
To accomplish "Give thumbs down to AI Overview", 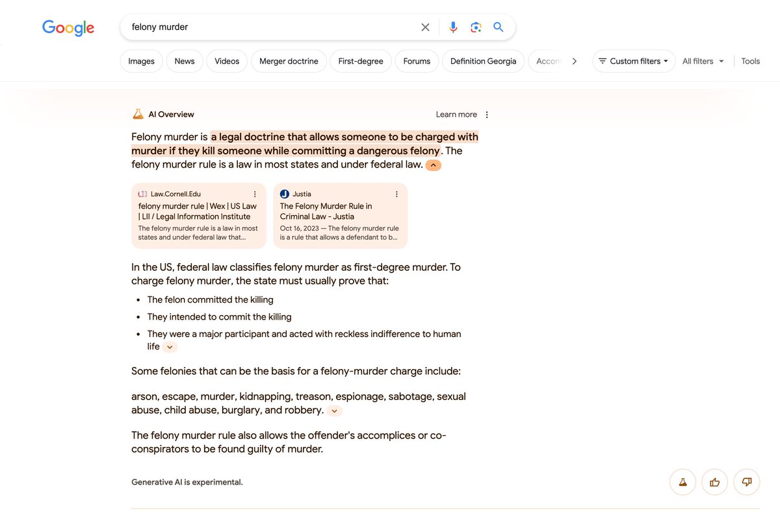I will 747,482.
